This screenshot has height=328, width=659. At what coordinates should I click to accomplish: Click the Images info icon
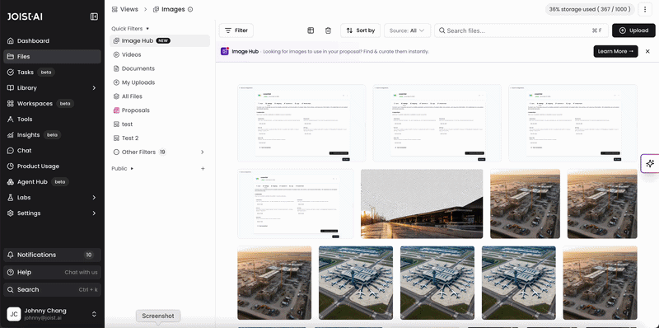coord(190,9)
